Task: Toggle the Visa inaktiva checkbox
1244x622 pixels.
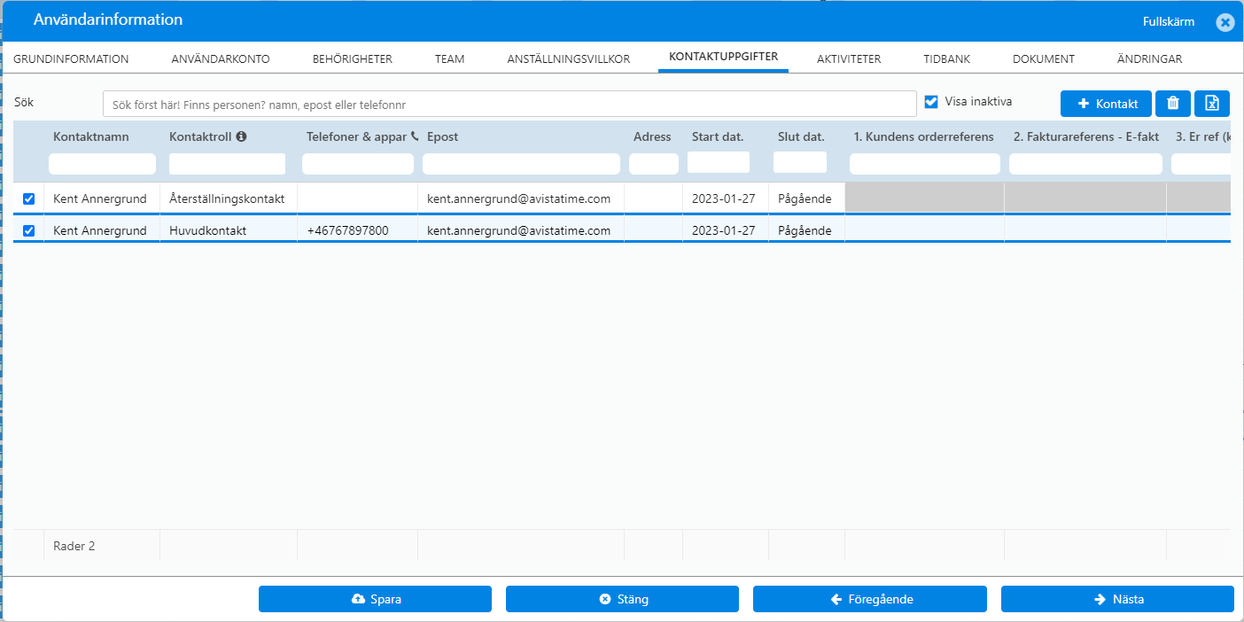Action: pyautogui.click(x=931, y=102)
